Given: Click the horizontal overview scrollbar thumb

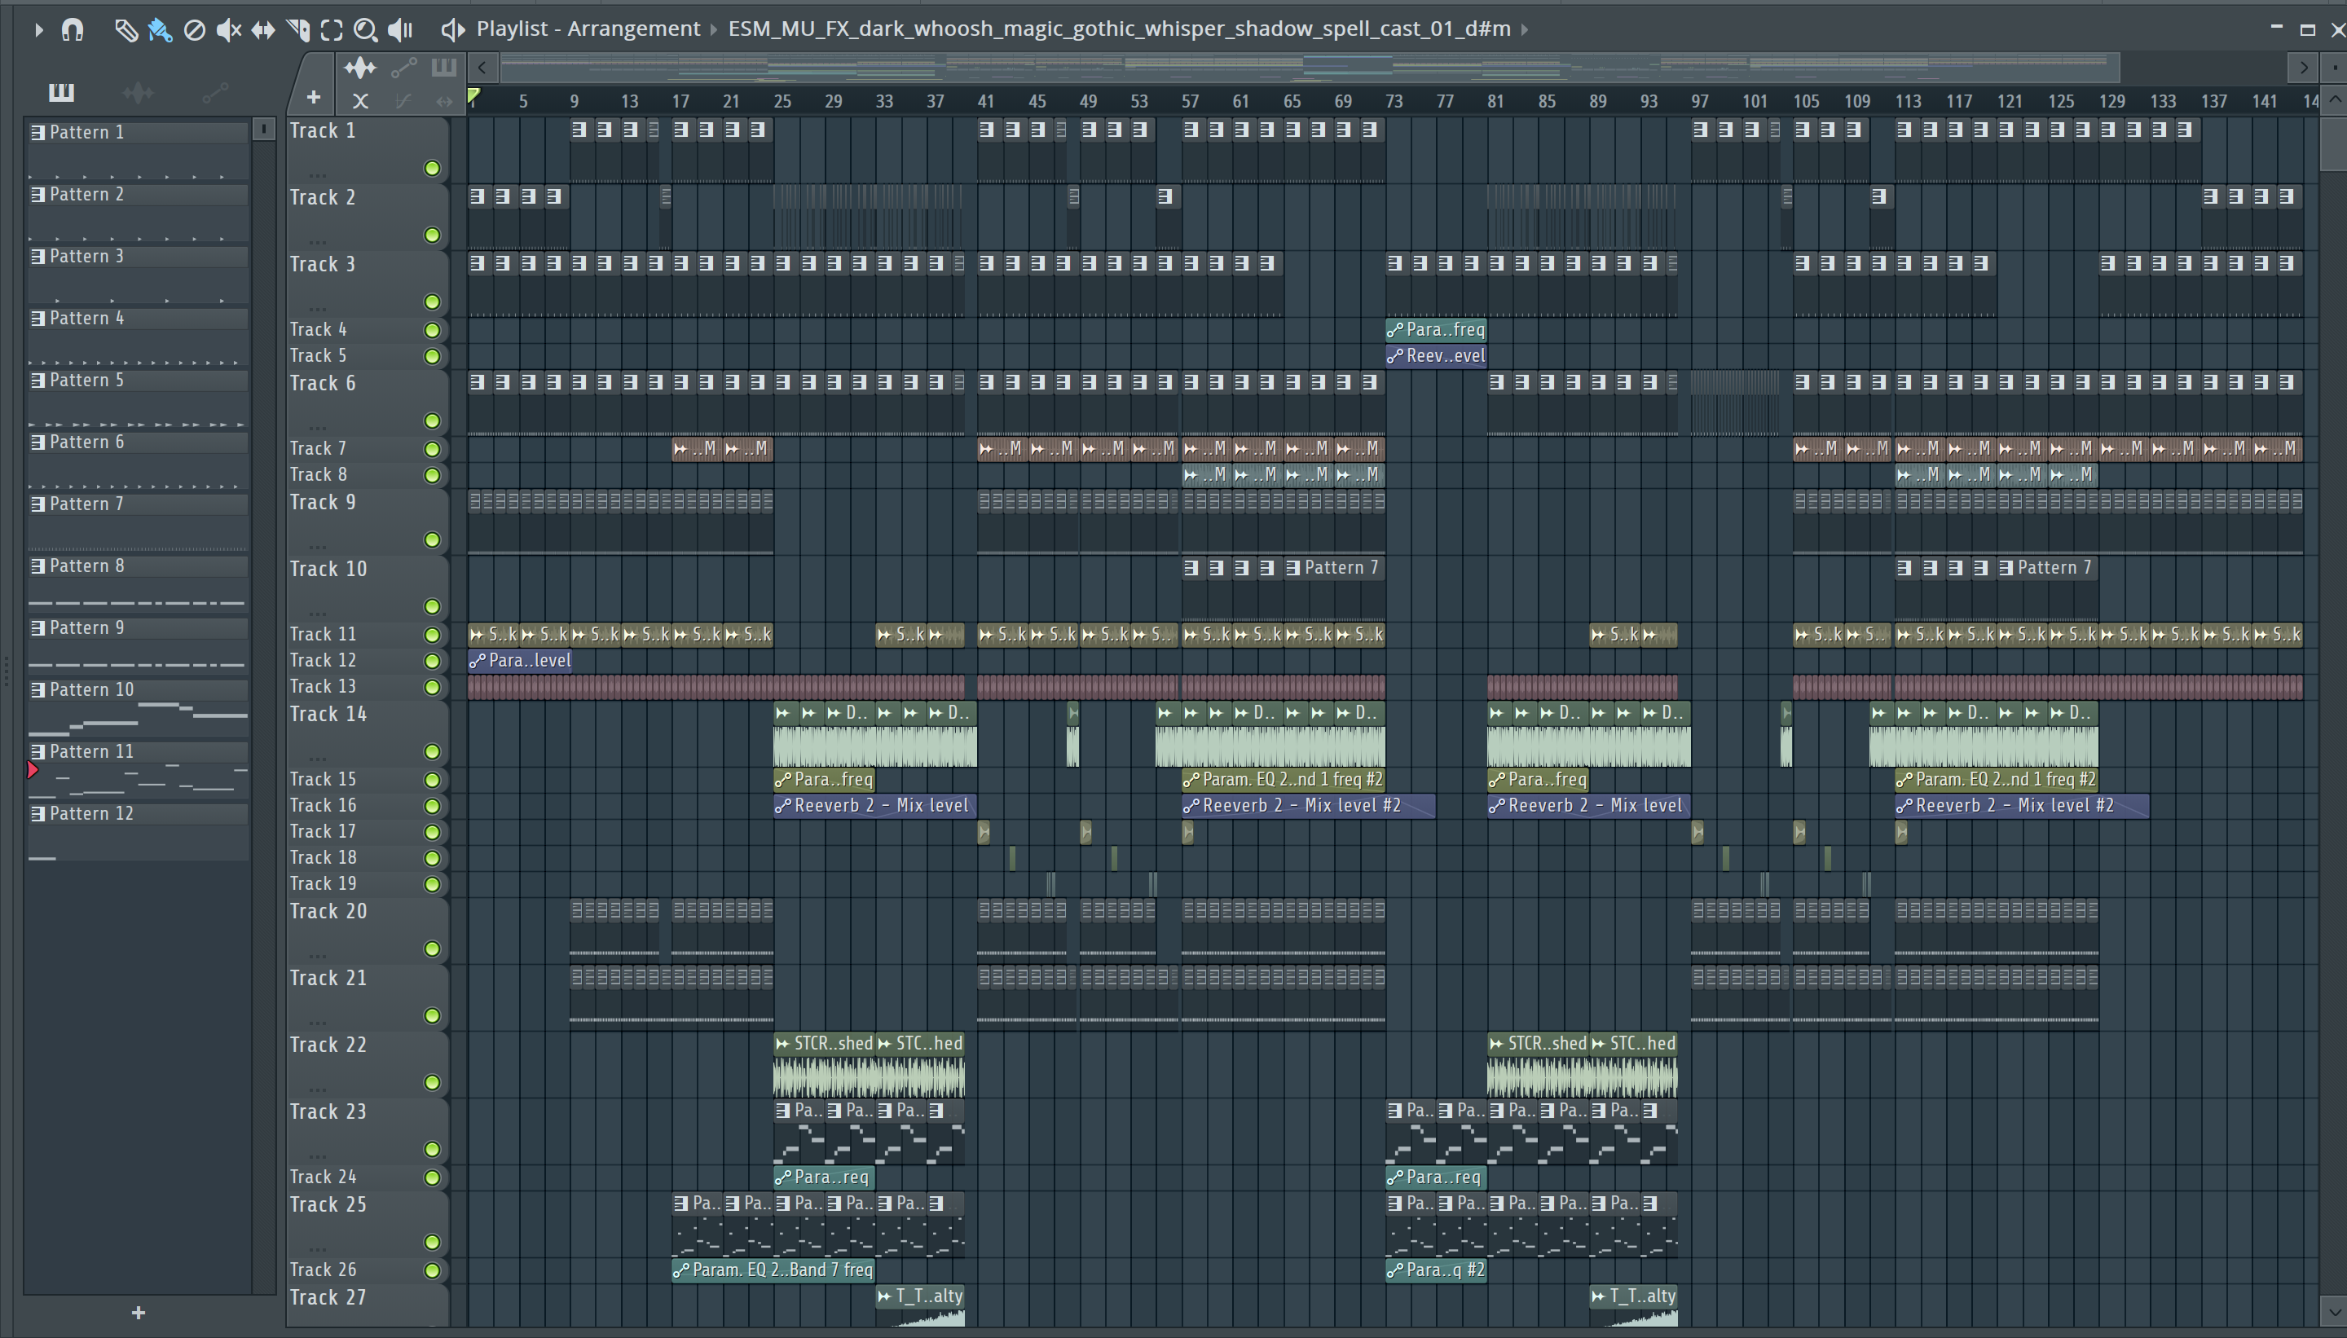Looking at the screenshot, I should pos(1309,67).
